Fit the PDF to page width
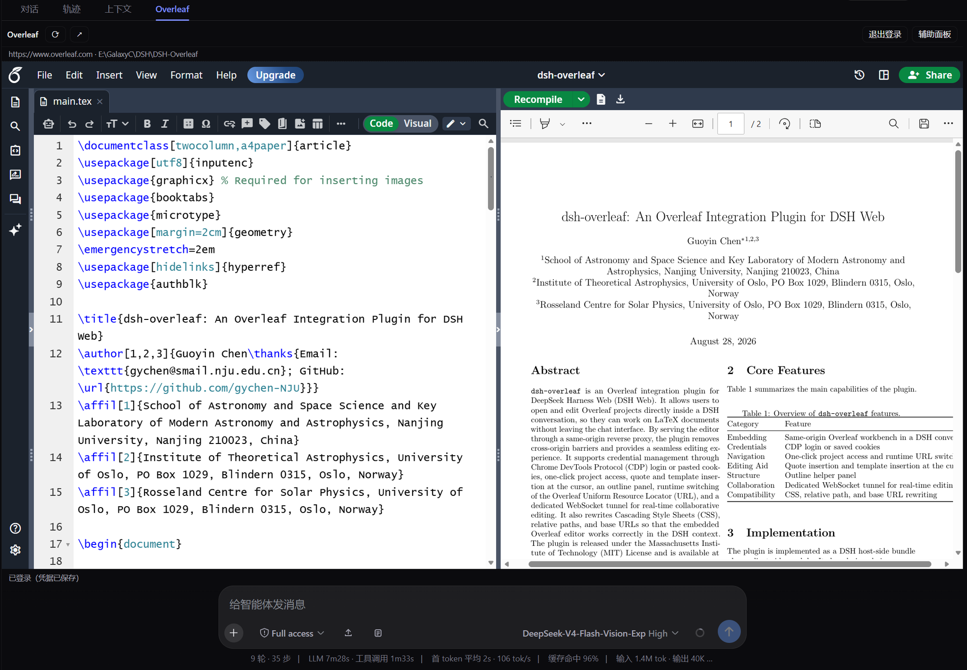This screenshot has width=967, height=670. tap(697, 124)
